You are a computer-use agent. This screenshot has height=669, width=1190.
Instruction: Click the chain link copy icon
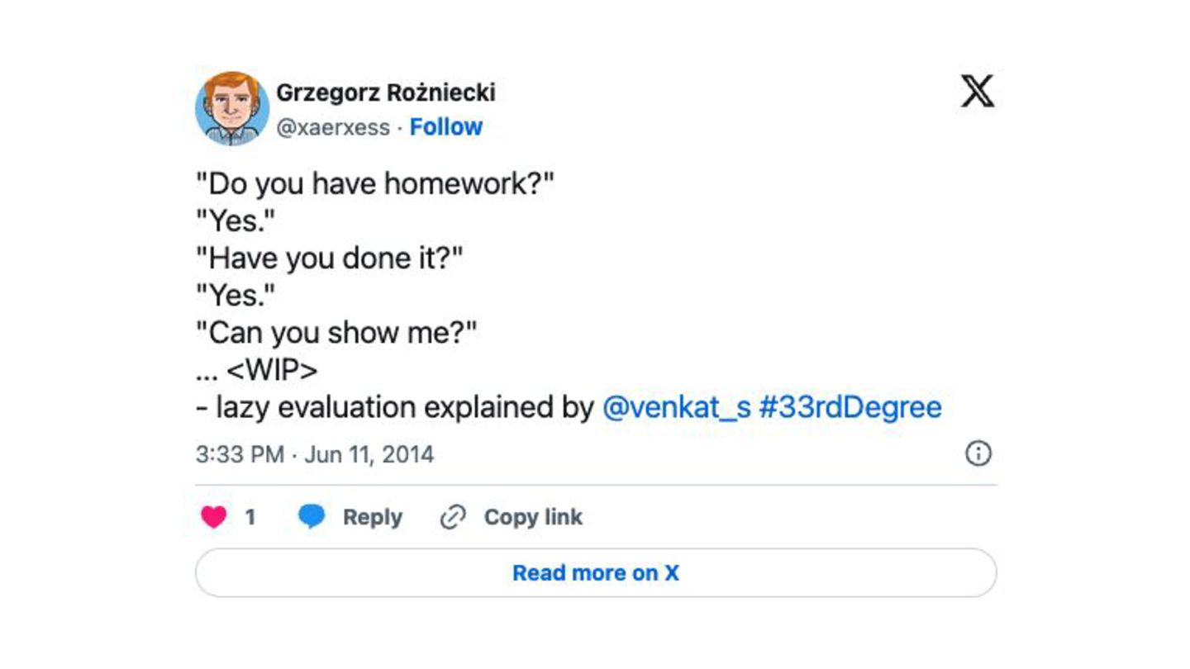453,518
